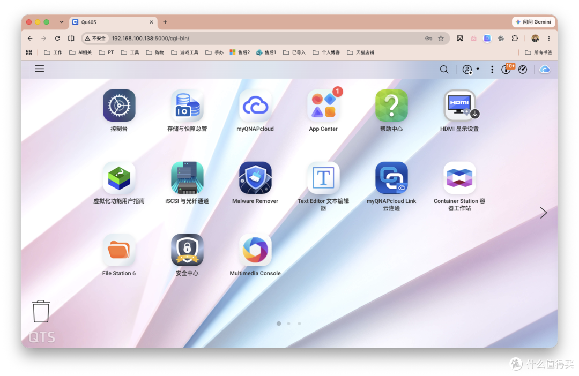Open the QTS more options dots
The width and height of the screenshot is (579, 376).
click(x=492, y=70)
